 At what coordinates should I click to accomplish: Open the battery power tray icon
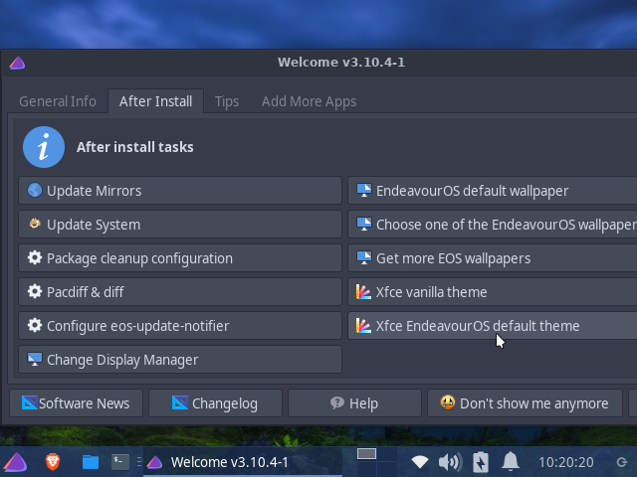click(480, 462)
